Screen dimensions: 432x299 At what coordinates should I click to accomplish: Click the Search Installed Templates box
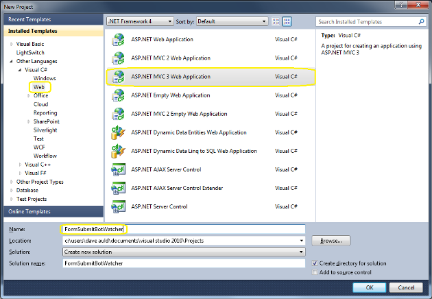pos(370,22)
